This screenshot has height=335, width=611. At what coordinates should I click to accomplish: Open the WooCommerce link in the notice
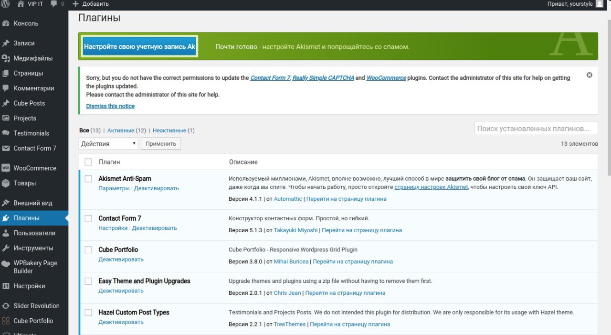386,78
